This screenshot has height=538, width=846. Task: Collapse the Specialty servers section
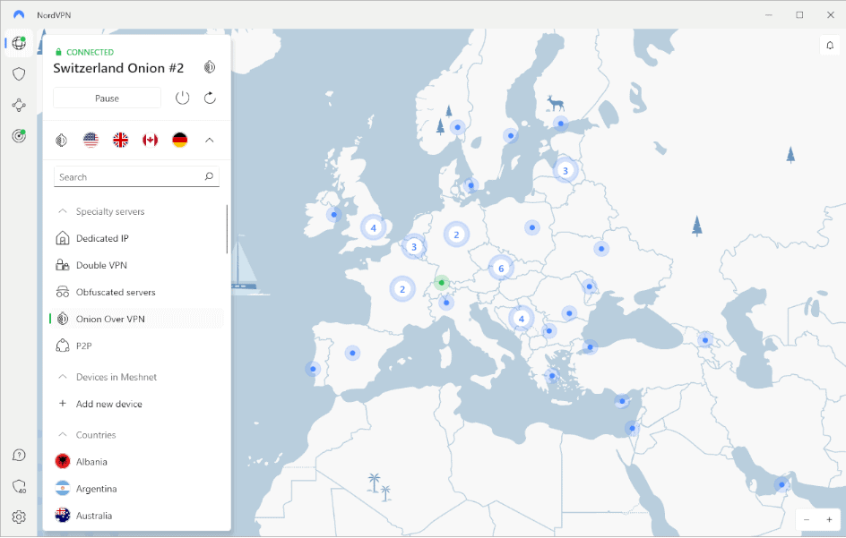[x=63, y=212]
